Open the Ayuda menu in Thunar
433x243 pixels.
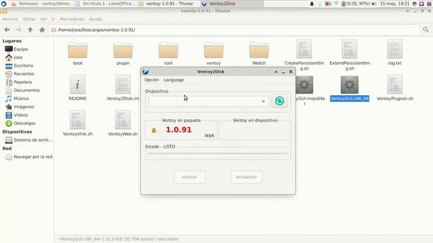click(x=95, y=19)
